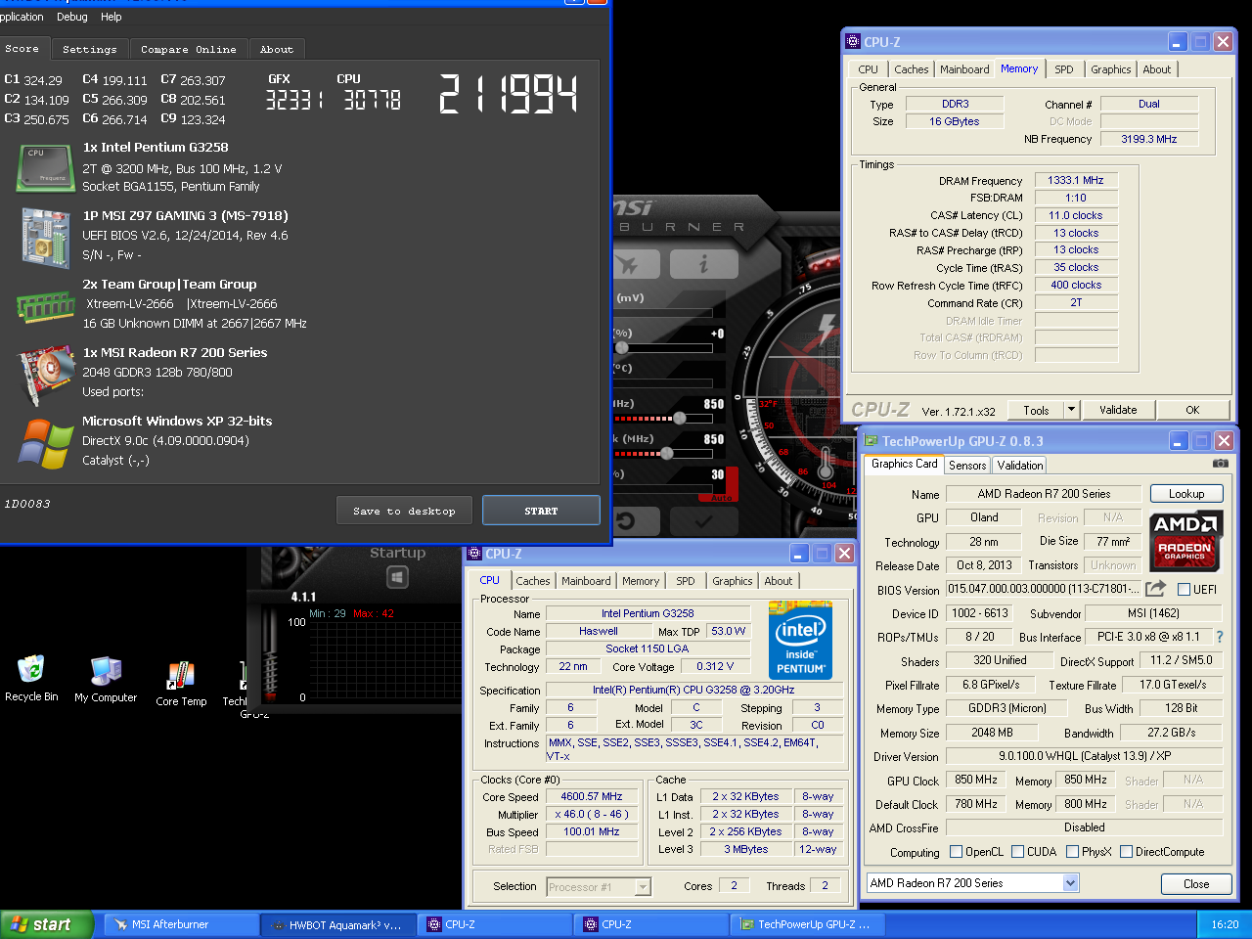Toggle the Afterburner Windows startup icon

pos(398,577)
